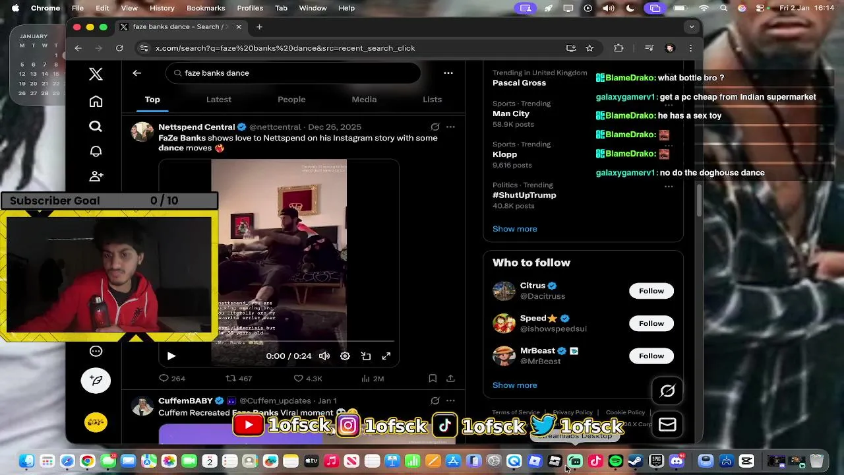Go back in Chrome toolbar
This screenshot has width=844, height=475.
pos(78,48)
